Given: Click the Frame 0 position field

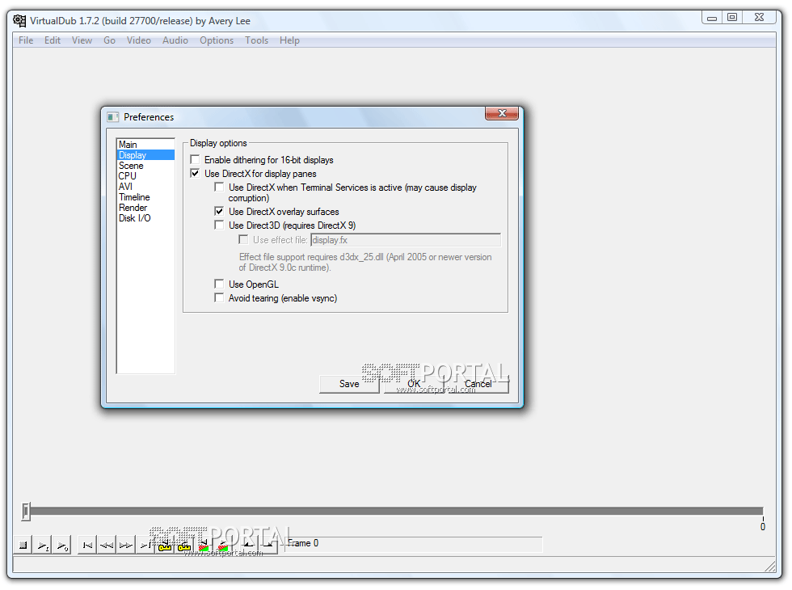Looking at the screenshot, I should 413,544.
